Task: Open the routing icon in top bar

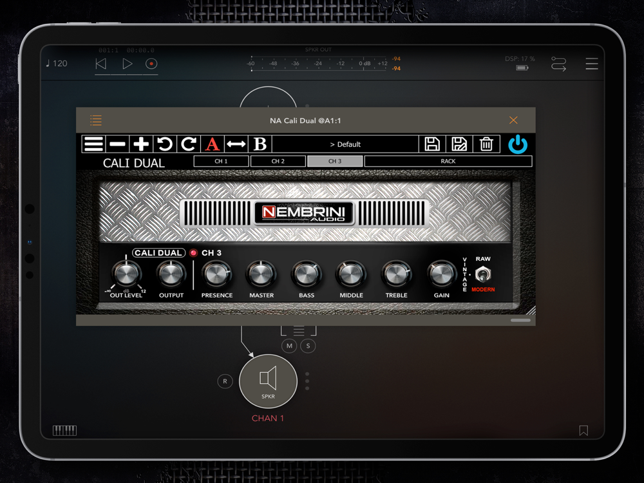Action: pos(558,64)
